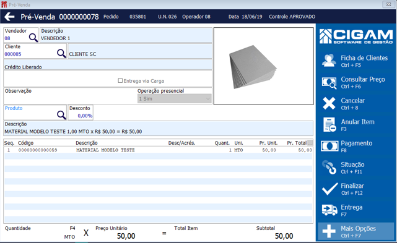Search Vendedor using the magnifier icon
The image size is (397, 243).
(x=33, y=38)
